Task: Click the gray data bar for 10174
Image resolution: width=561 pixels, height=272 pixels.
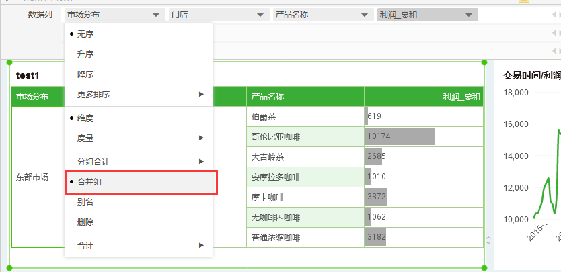Action: 400,137
